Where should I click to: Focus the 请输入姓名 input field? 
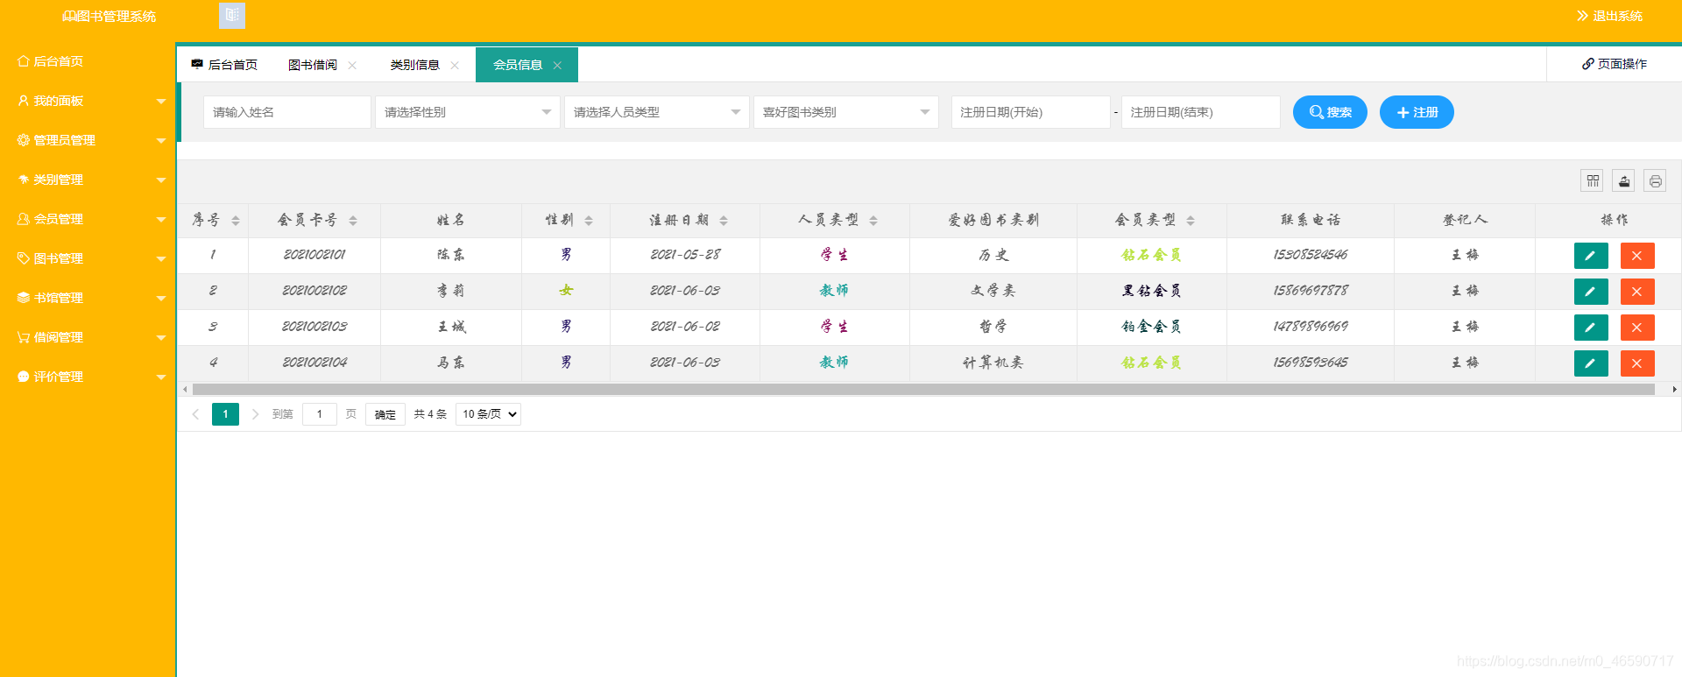pos(287,112)
